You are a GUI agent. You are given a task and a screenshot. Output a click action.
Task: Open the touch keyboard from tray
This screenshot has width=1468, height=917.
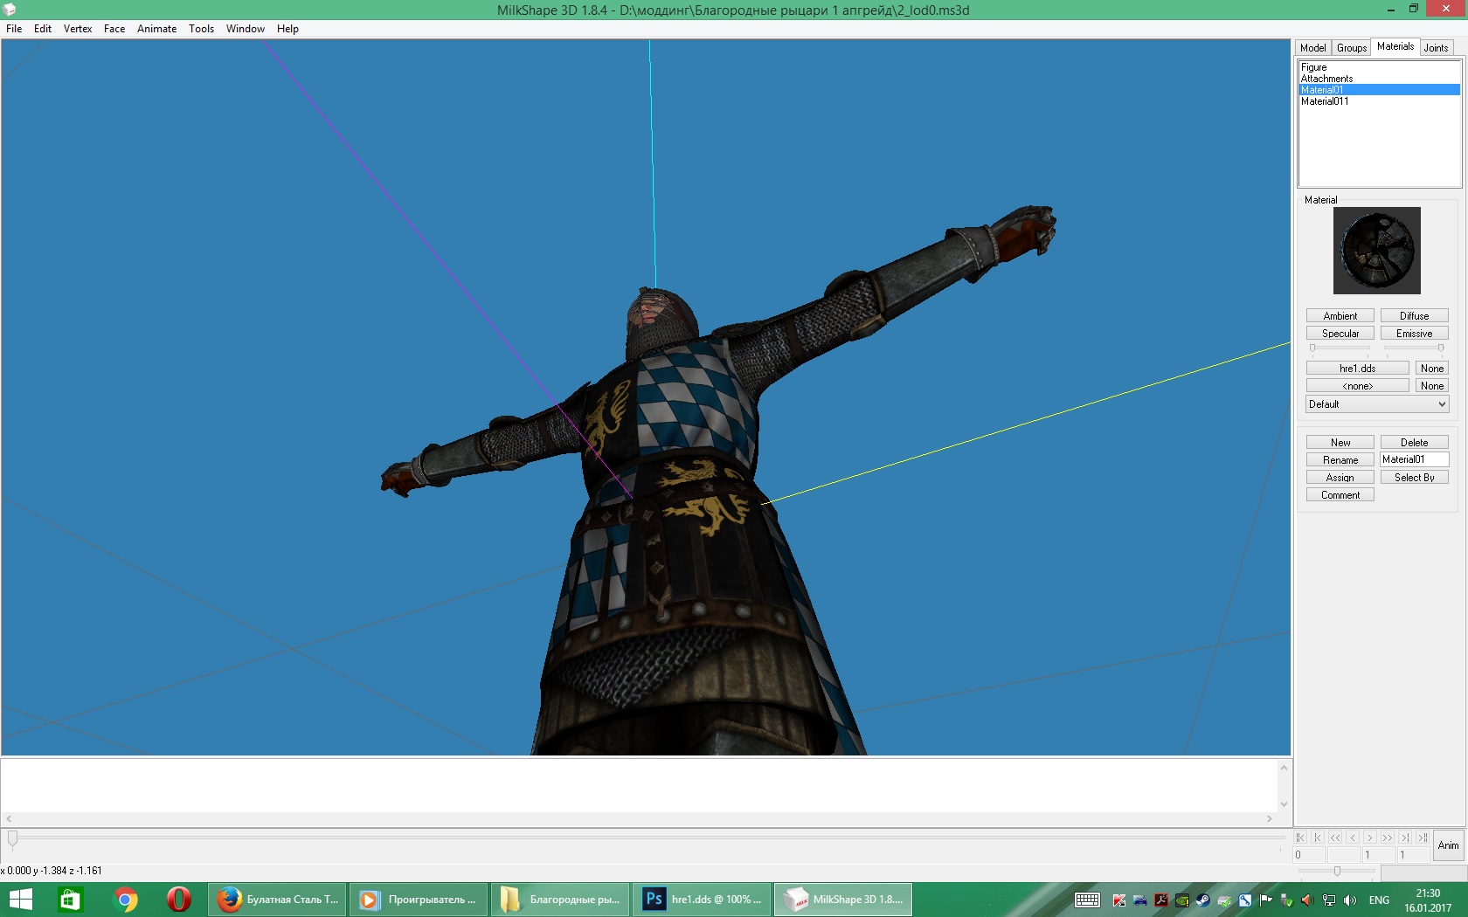tap(1087, 900)
